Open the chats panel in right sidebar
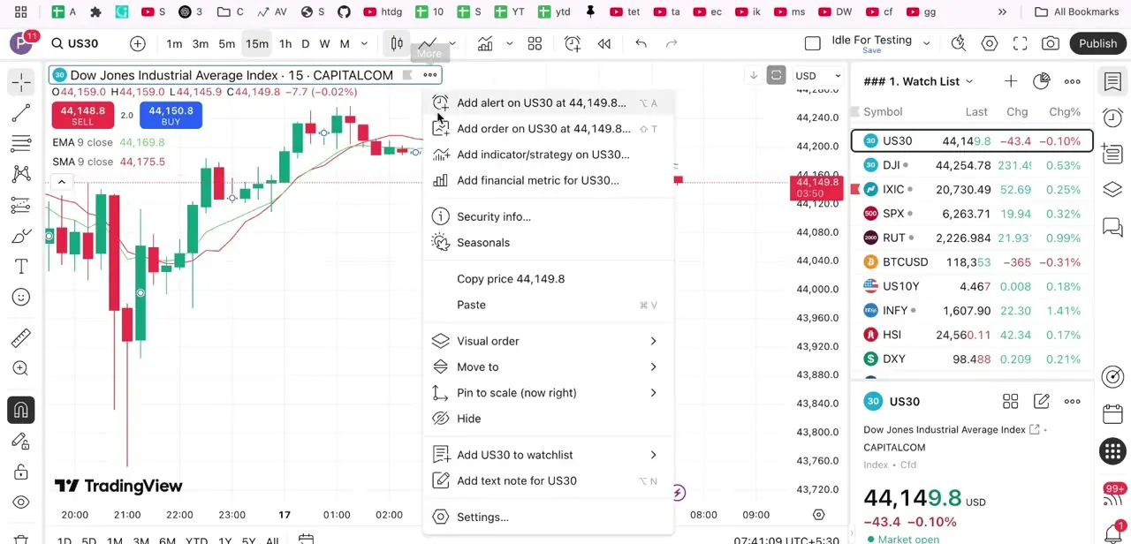This screenshot has width=1131, height=544. pos(1112,228)
